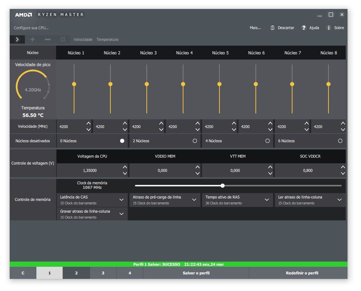Click the Ajuda question mark icon
This screenshot has width=361, height=291.
(304, 28)
